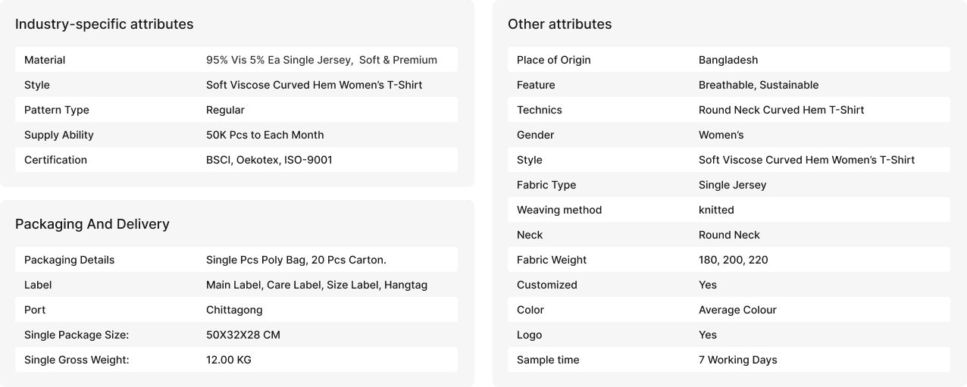Select the Chittagong port value

pyautogui.click(x=234, y=310)
